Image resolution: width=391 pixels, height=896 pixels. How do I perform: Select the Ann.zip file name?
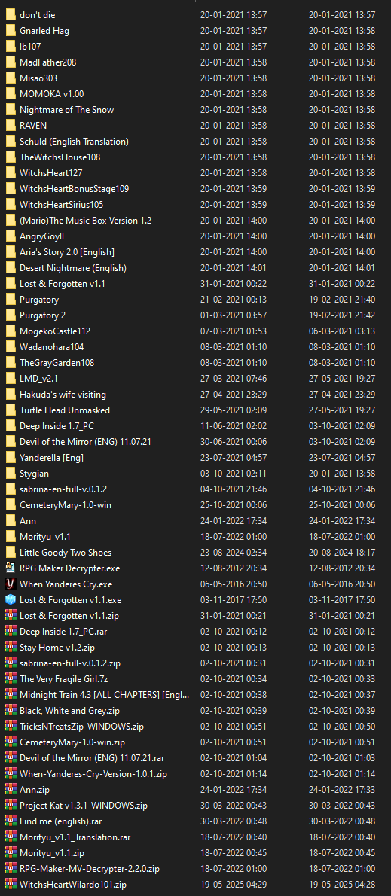click(x=35, y=790)
